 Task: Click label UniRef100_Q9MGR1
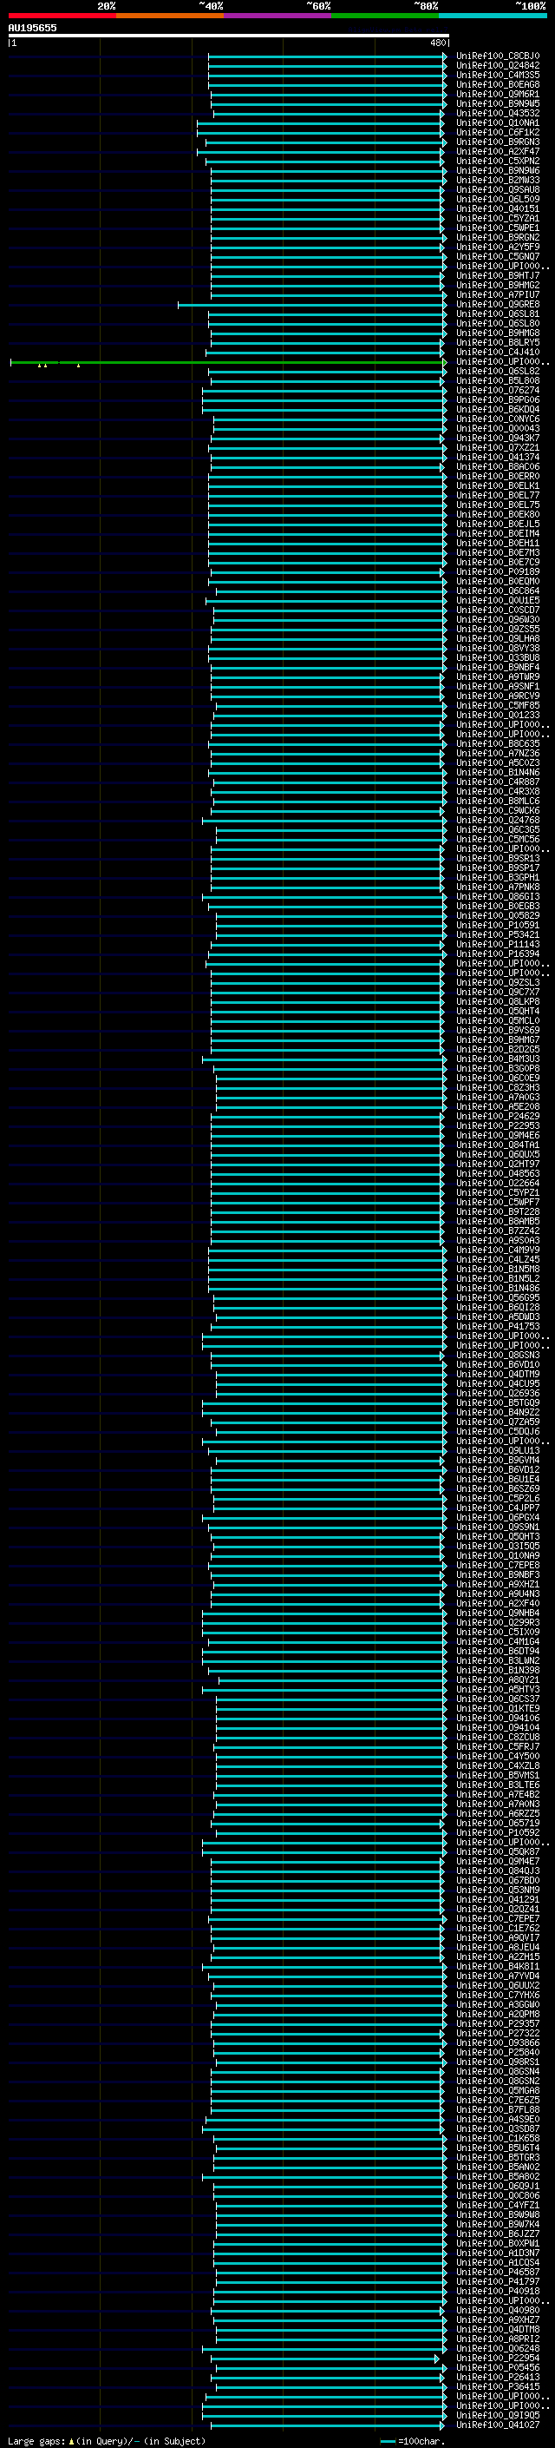[497, 94]
